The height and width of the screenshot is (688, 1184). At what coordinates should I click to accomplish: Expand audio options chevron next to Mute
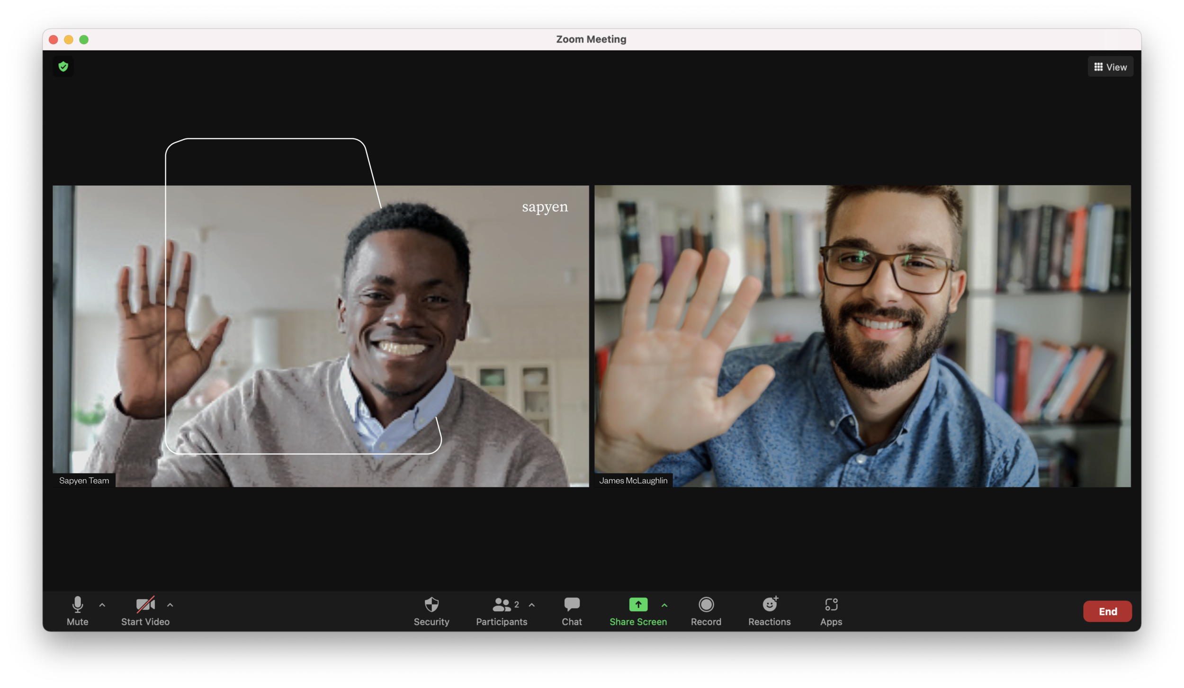coord(102,605)
